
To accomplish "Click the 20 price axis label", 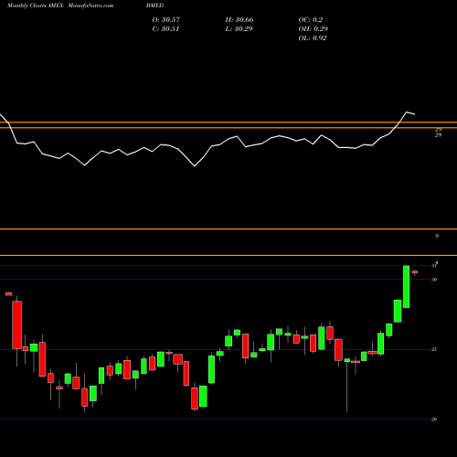I will click(x=434, y=420).
